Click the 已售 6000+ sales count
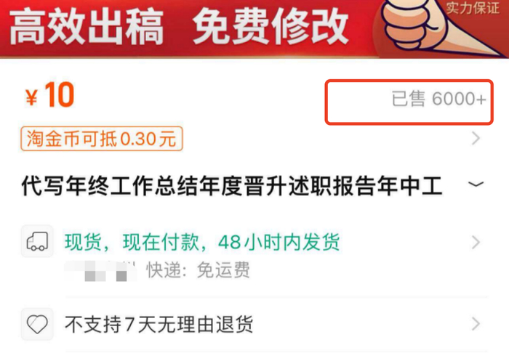Screen dimensions: 509x361 coord(439,99)
